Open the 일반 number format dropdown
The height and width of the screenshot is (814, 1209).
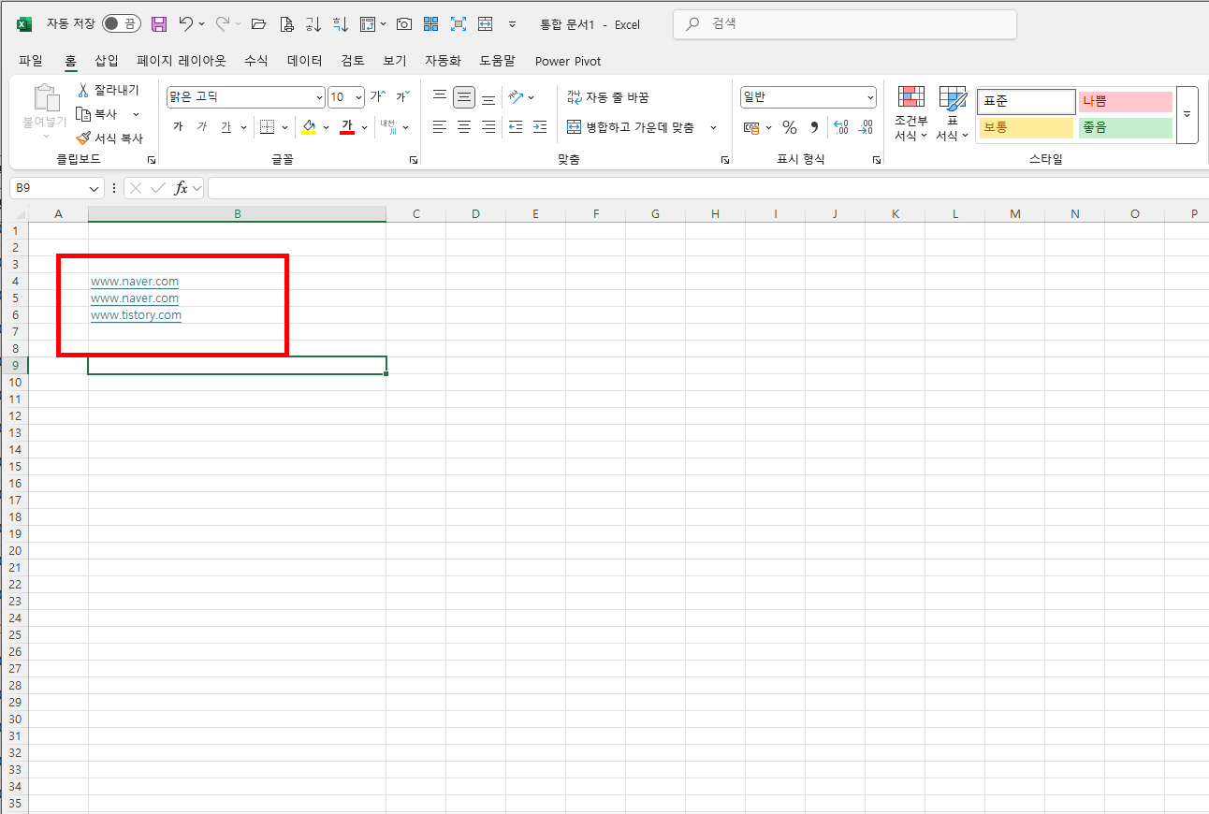pos(870,97)
